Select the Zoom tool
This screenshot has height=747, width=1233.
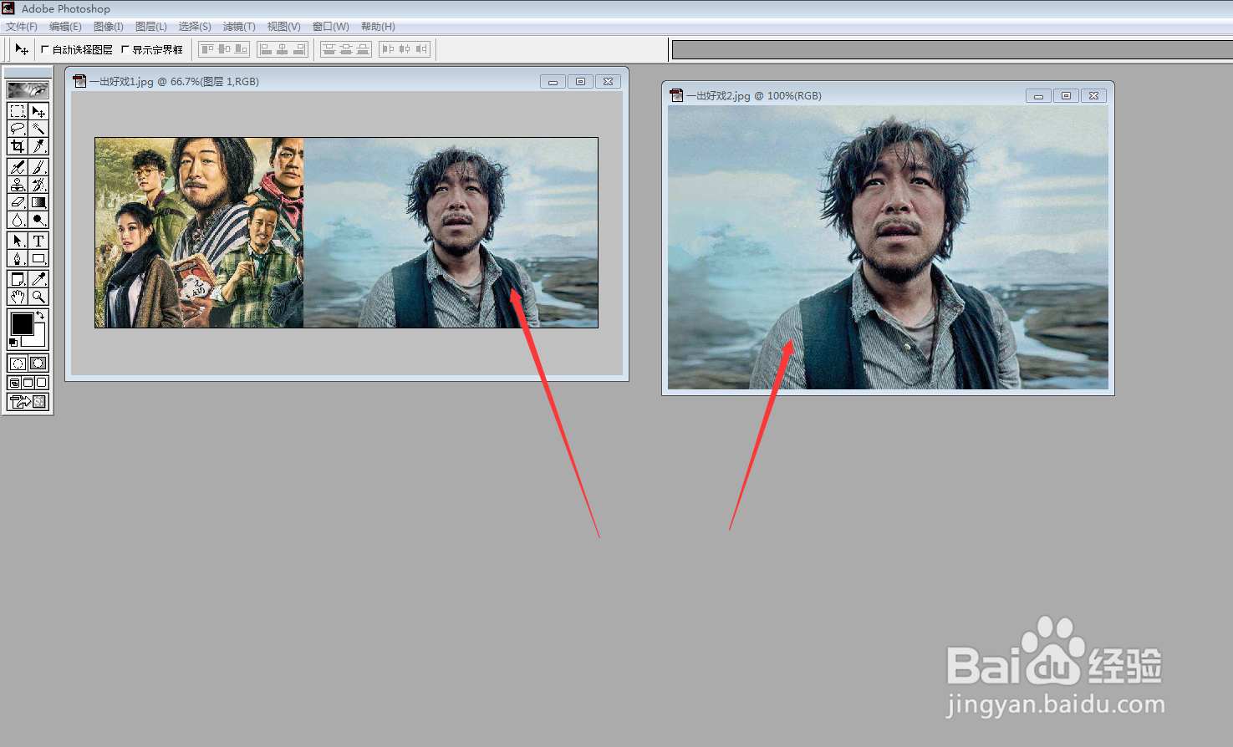tap(38, 297)
